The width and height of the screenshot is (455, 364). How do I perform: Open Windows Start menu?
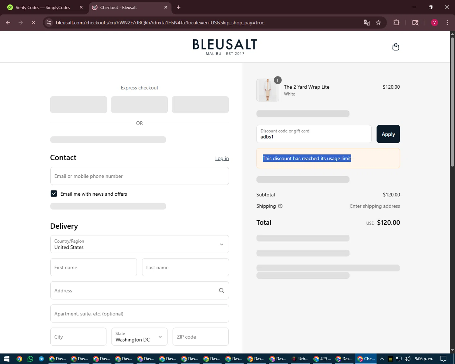coord(6,359)
